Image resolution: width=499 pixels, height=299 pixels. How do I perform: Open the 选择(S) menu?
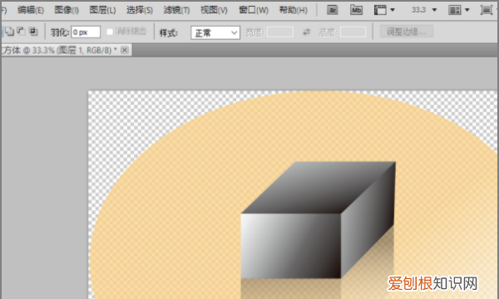coord(140,10)
